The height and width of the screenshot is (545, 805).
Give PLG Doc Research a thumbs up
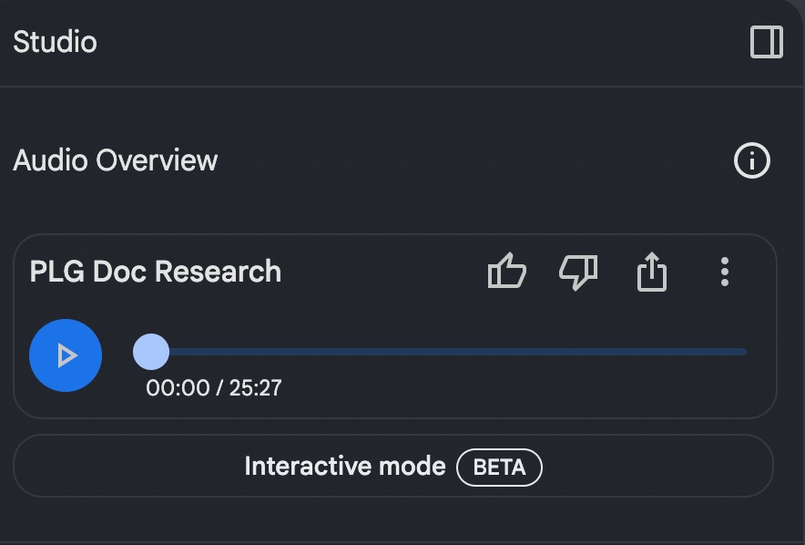(x=507, y=272)
